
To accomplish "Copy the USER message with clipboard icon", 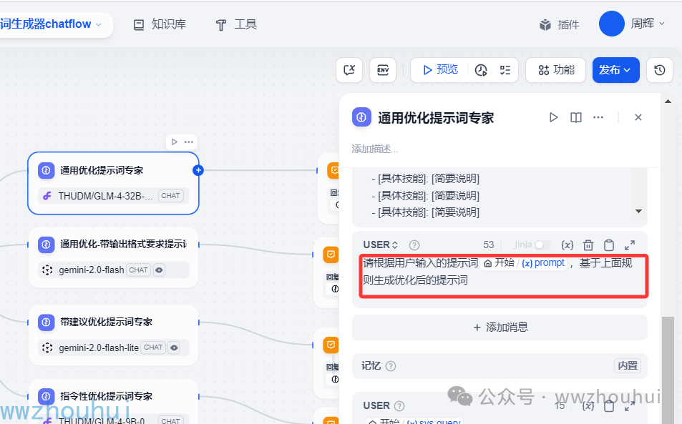I will point(609,245).
